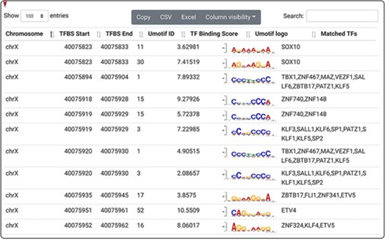Screen dimensions: 390x242
Task: Copy table data with Copy button
Action: point(143,17)
